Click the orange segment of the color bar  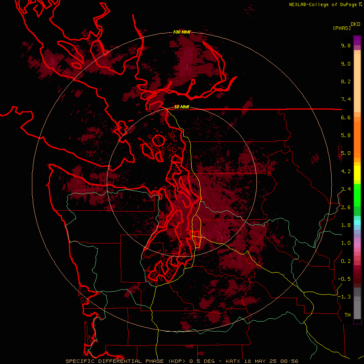tap(357, 139)
